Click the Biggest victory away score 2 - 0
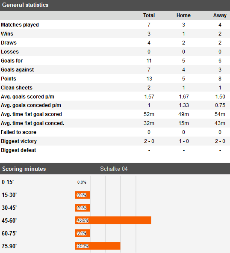 (220, 141)
